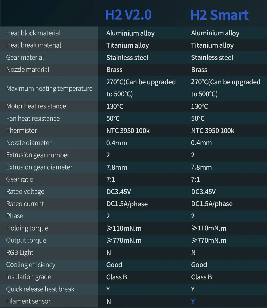
Task: Click the H2 V2.0 column header
Action: (128, 15)
